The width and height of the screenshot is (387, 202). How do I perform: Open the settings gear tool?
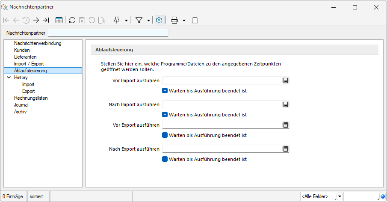click(160, 20)
